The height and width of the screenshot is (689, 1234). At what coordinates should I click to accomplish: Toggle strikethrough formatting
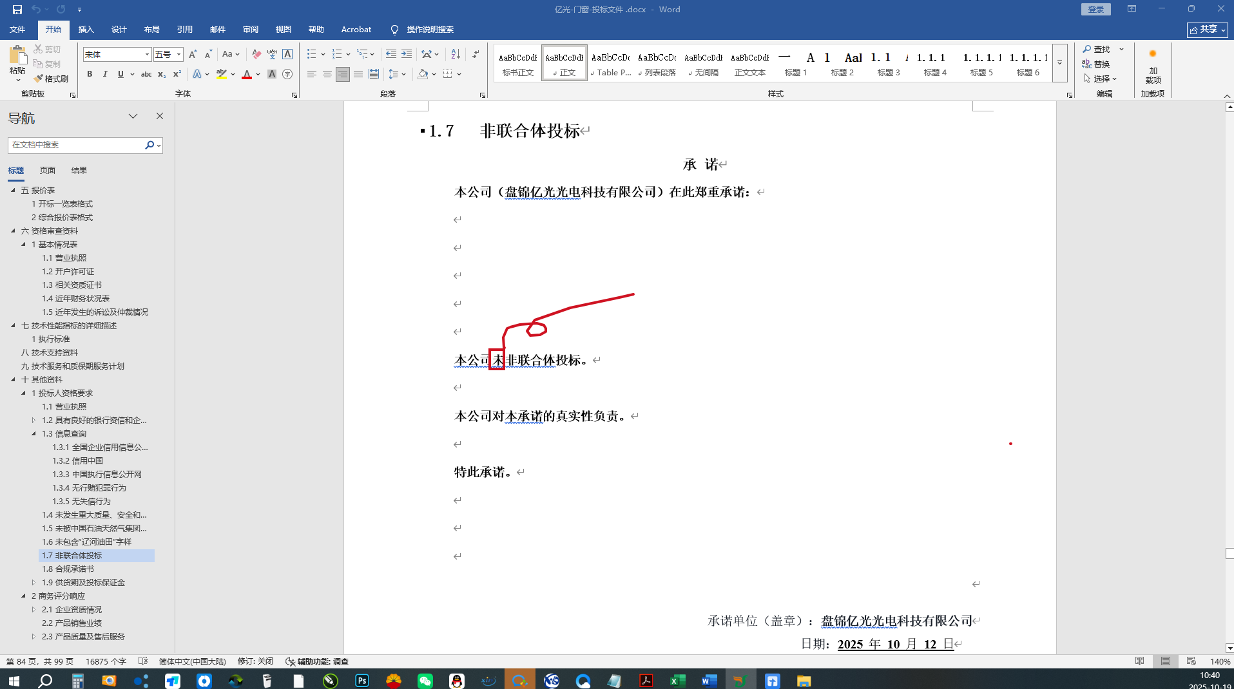pyautogui.click(x=146, y=74)
